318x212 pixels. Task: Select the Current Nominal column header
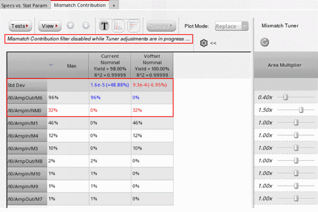point(110,66)
